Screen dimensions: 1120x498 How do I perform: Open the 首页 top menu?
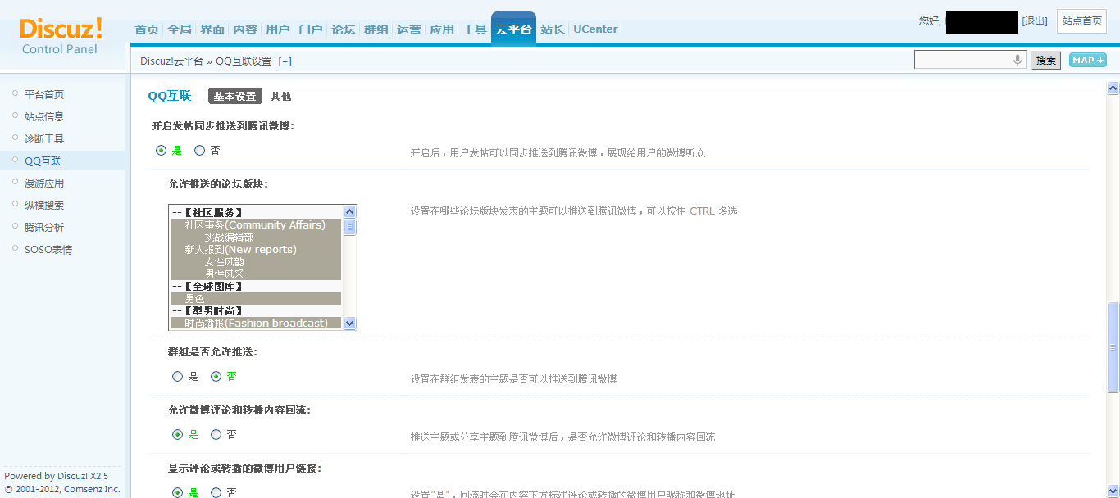[147, 29]
